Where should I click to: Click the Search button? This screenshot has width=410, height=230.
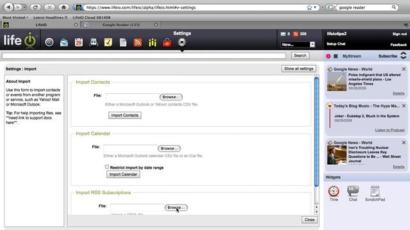click(300, 56)
